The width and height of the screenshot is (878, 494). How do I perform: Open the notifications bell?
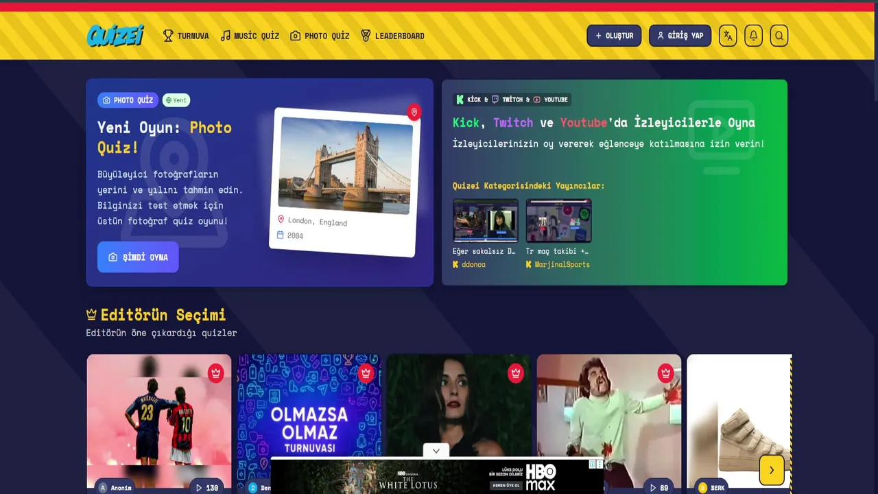point(753,36)
